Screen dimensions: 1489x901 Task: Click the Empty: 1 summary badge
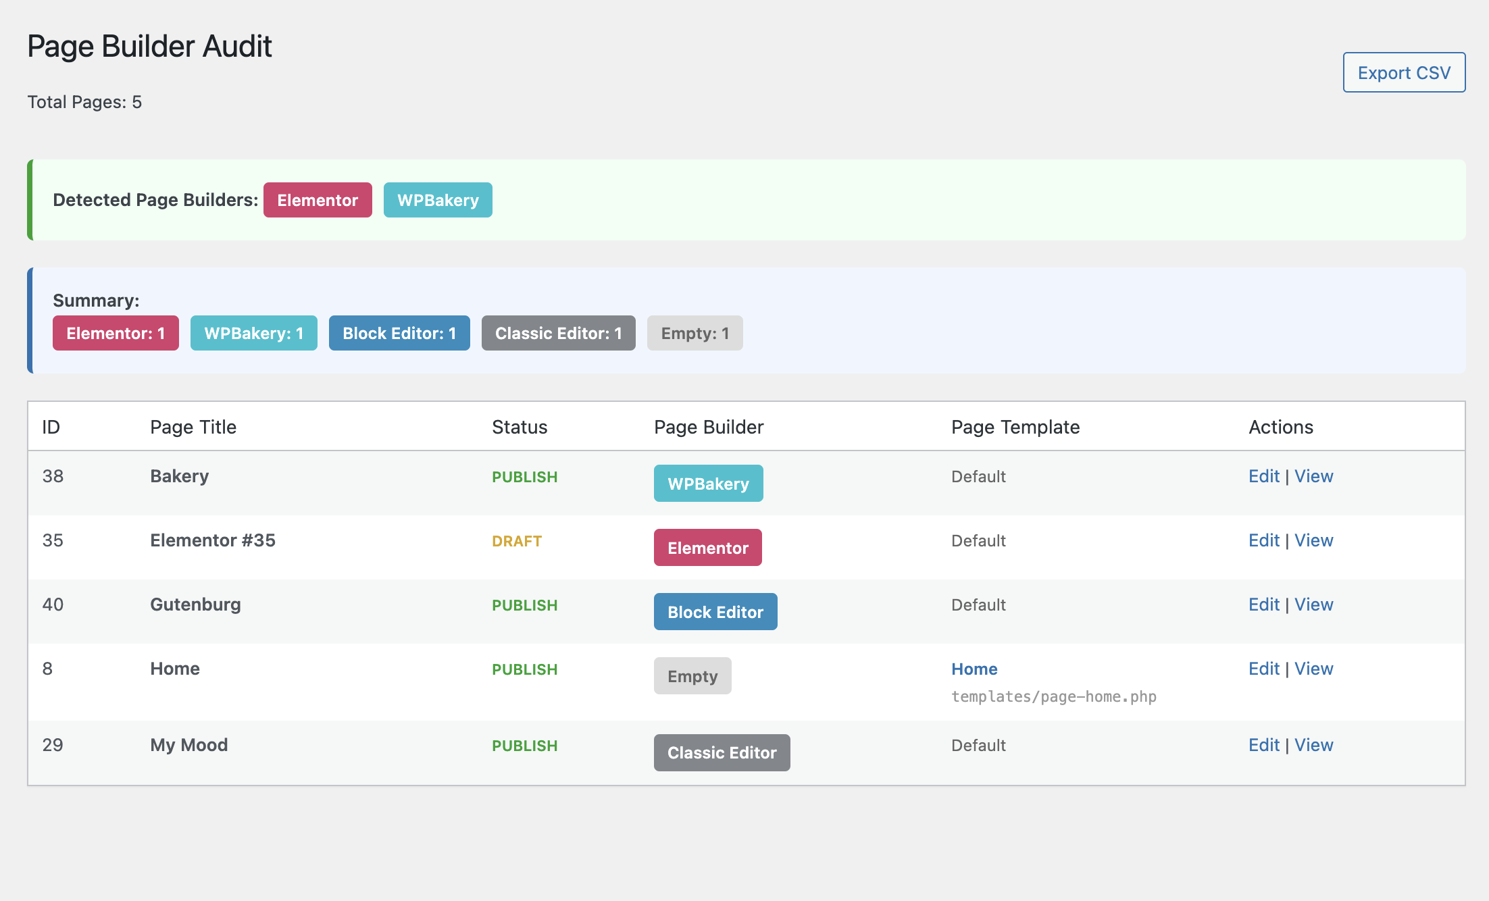click(695, 333)
